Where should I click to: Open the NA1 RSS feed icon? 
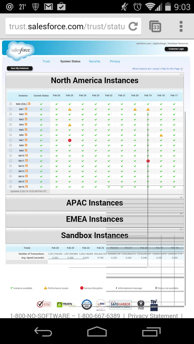26,109
